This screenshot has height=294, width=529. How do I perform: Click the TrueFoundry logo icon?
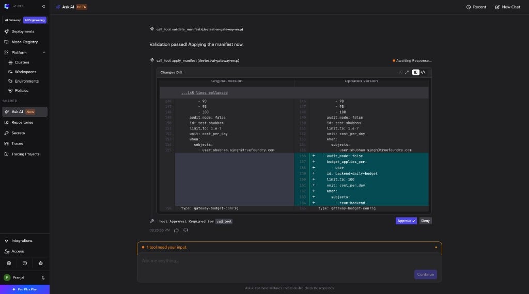pyautogui.click(x=7, y=6)
